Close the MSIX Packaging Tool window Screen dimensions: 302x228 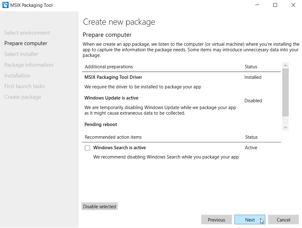click(x=293, y=5)
